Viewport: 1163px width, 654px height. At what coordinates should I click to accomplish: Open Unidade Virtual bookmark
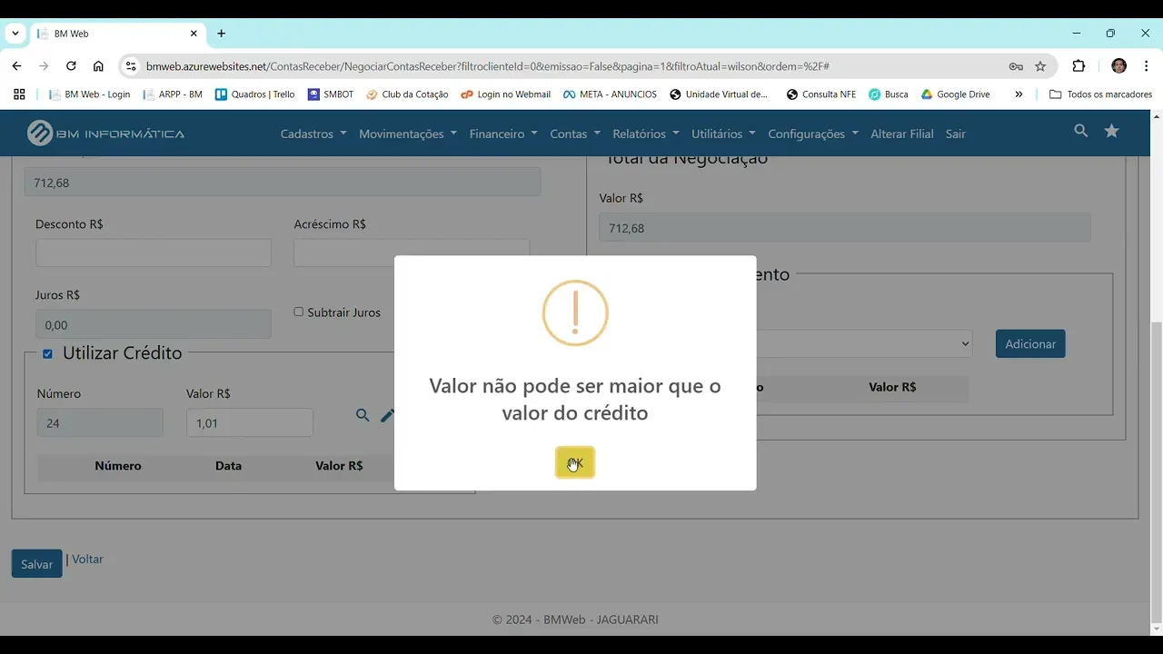(x=719, y=94)
